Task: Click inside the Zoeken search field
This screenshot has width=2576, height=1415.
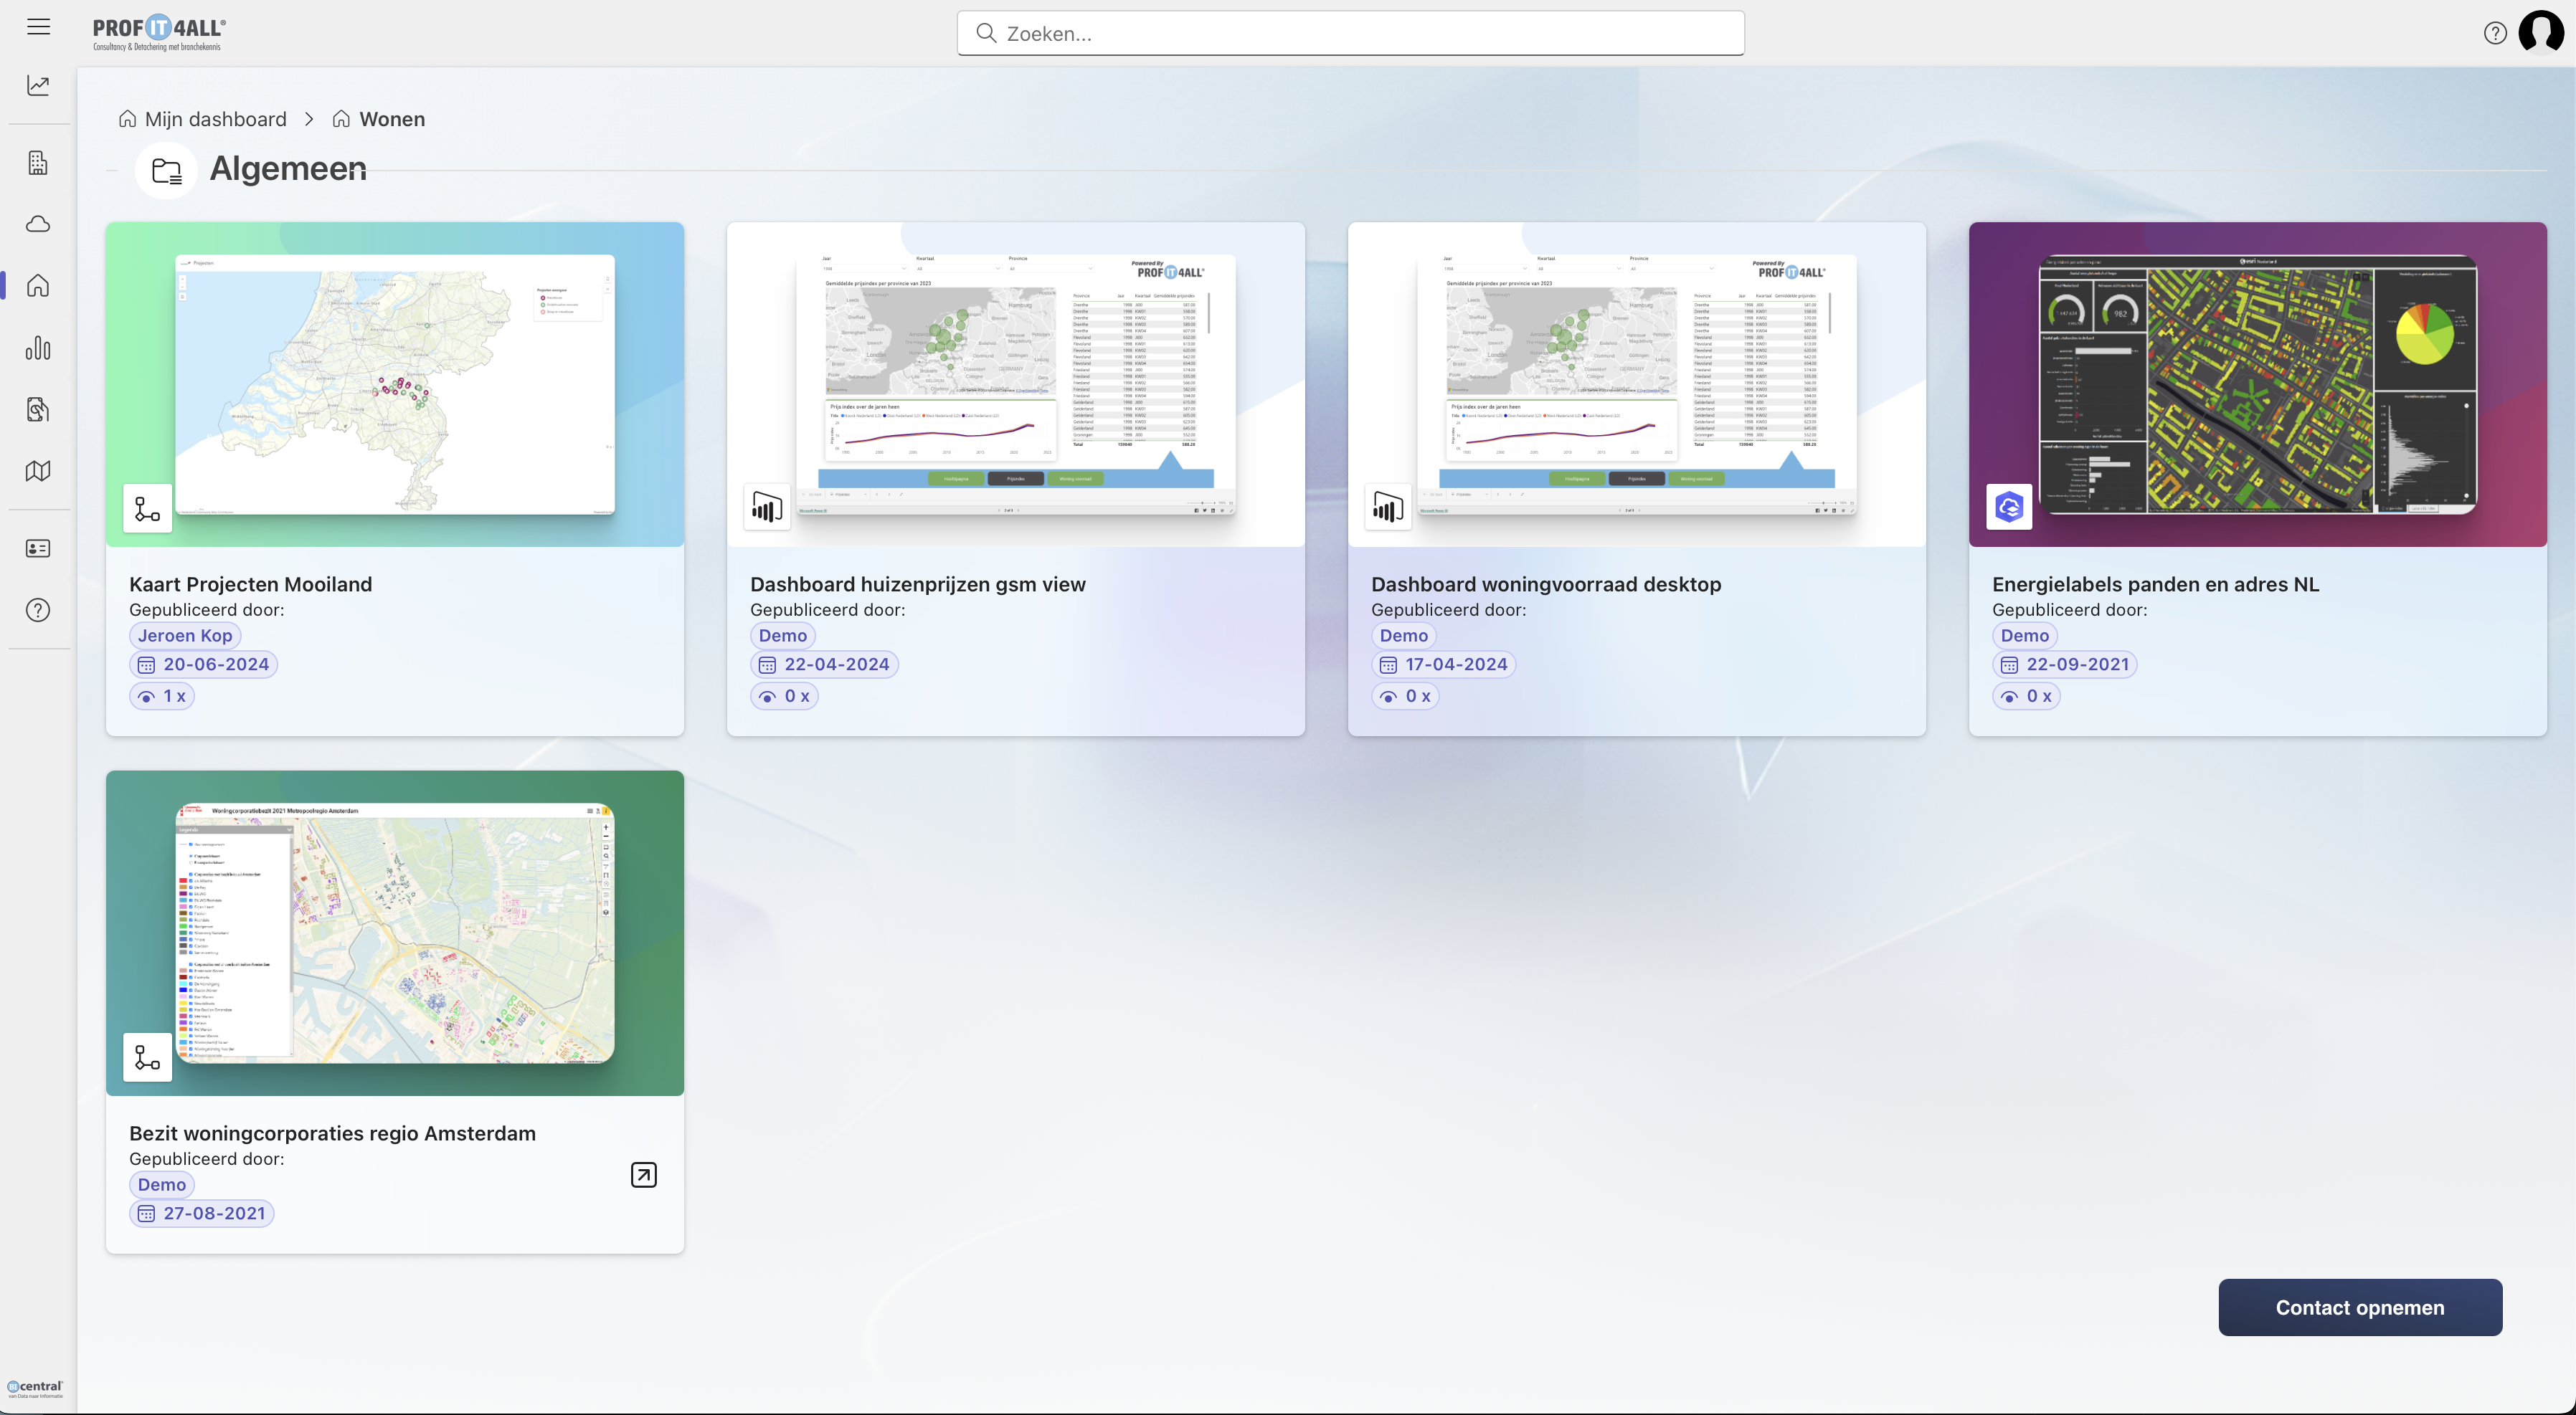Action: point(1350,33)
